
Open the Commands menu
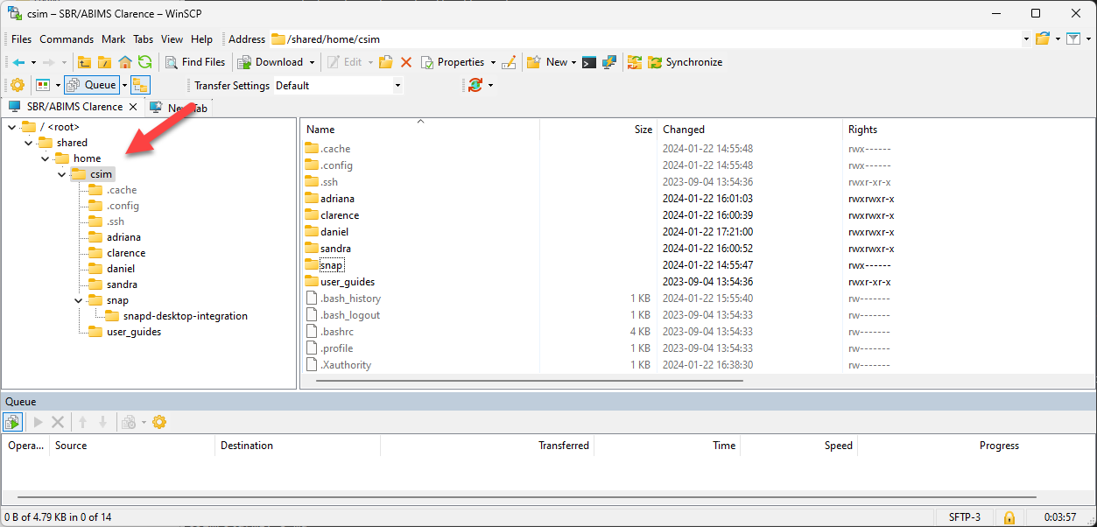67,39
